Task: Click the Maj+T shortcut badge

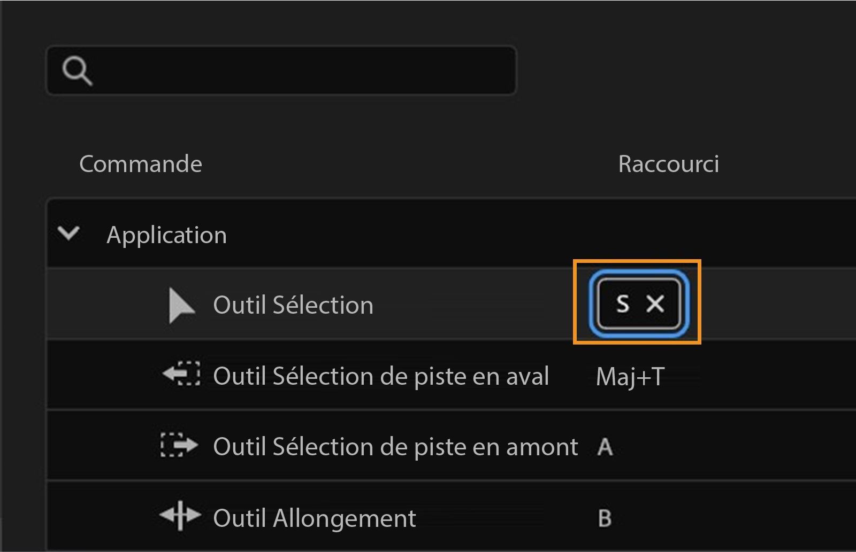Action: pos(630,376)
